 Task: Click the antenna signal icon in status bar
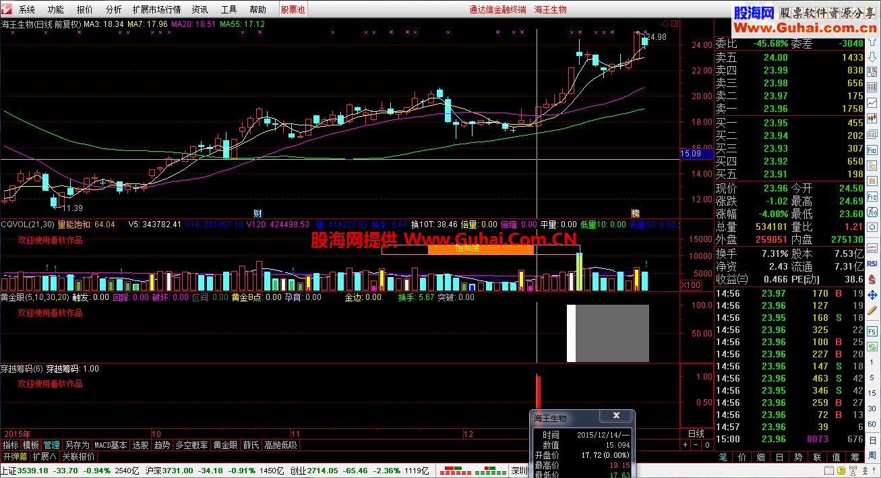[853, 471]
